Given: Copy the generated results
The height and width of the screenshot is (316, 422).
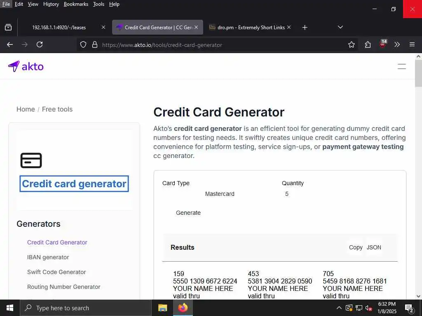Looking at the screenshot, I should click(x=356, y=247).
